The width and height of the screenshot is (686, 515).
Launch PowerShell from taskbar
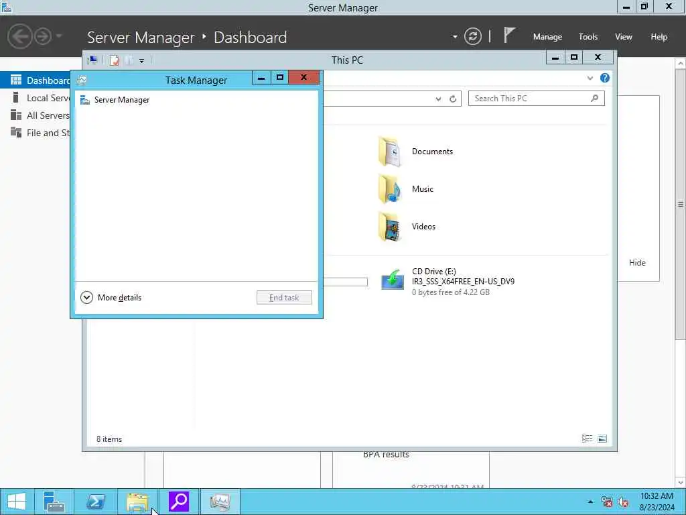pyautogui.click(x=95, y=502)
